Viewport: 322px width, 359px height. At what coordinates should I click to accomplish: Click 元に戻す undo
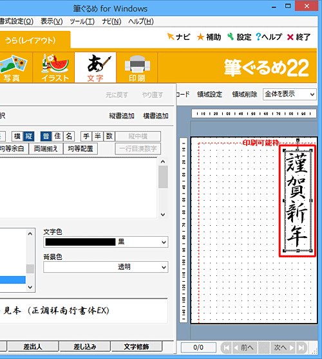coord(117,95)
